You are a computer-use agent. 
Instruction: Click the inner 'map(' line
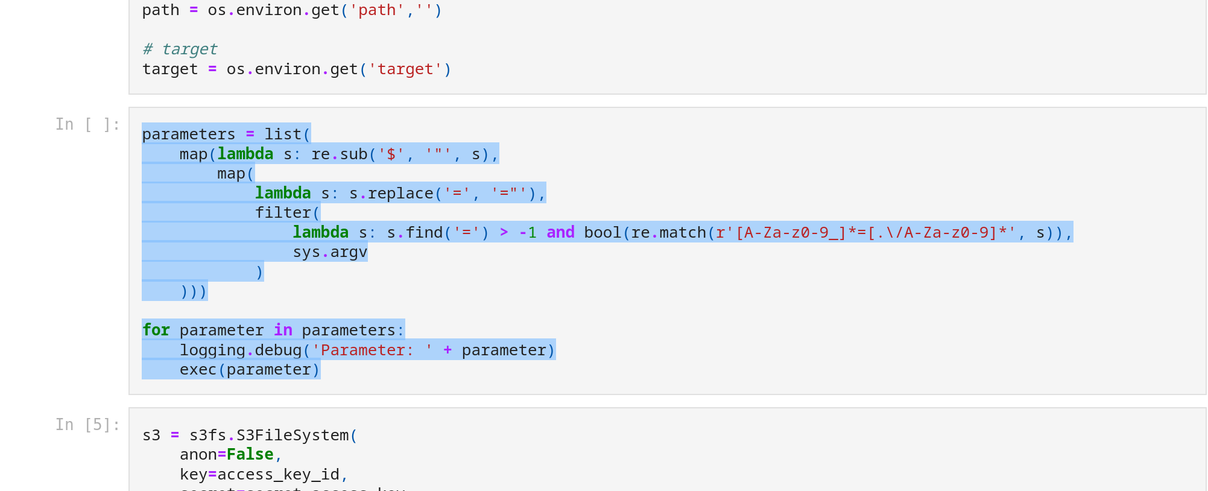(x=236, y=174)
